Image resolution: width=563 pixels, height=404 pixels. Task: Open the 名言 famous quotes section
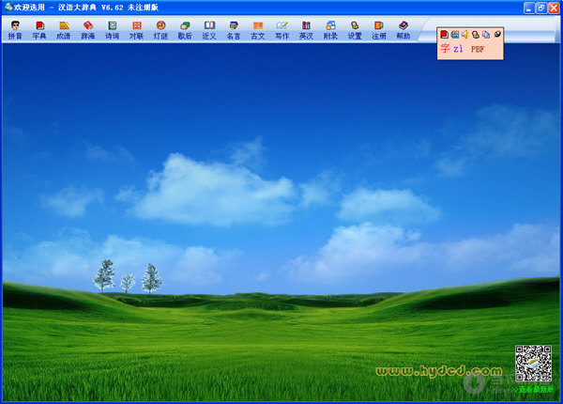234,30
